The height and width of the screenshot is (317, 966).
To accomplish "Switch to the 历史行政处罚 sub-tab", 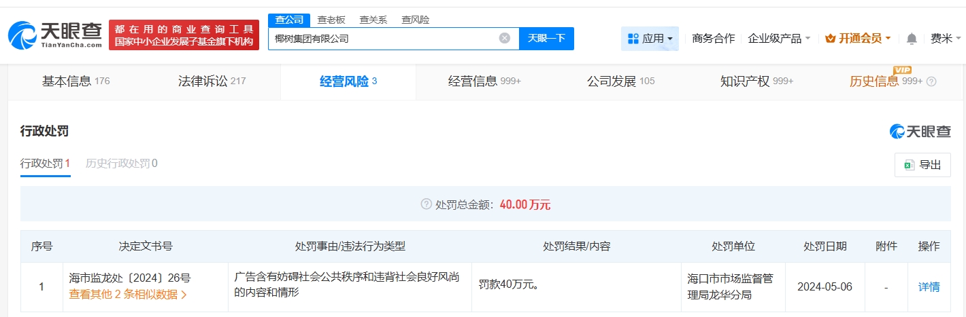I will [x=121, y=164].
